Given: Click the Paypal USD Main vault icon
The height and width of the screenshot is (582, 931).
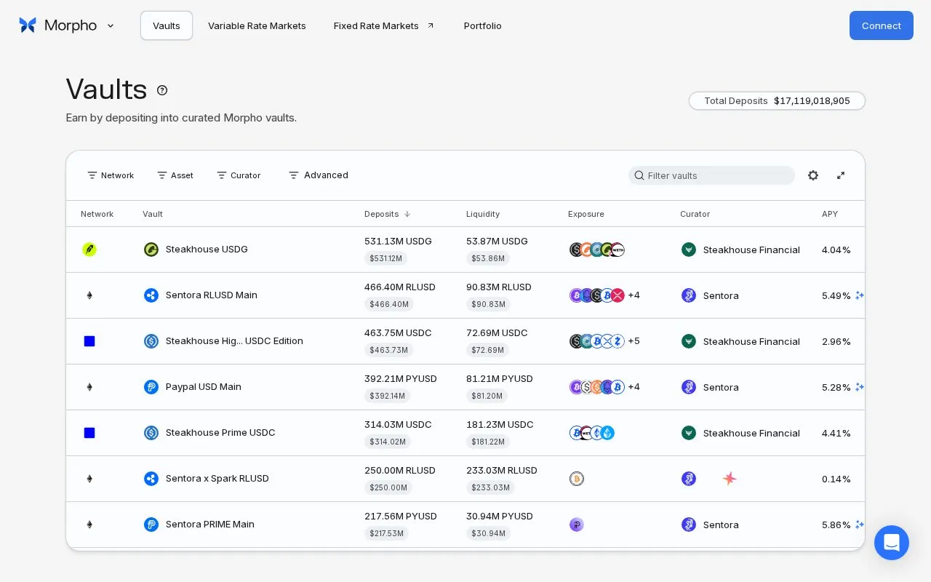Looking at the screenshot, I should [151, 387].
